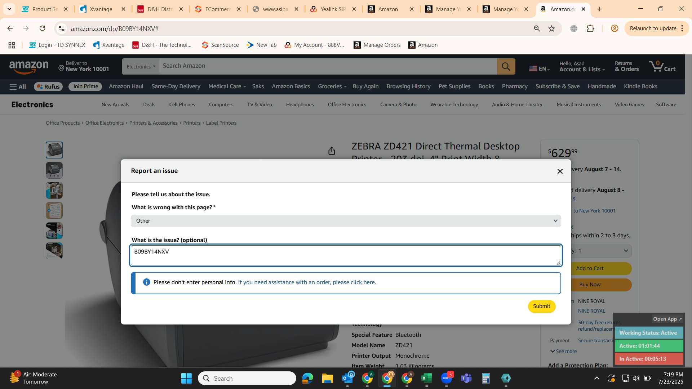Expand Account & Lists menu
The image size is (692, 389).
click(x=582, y=66)
